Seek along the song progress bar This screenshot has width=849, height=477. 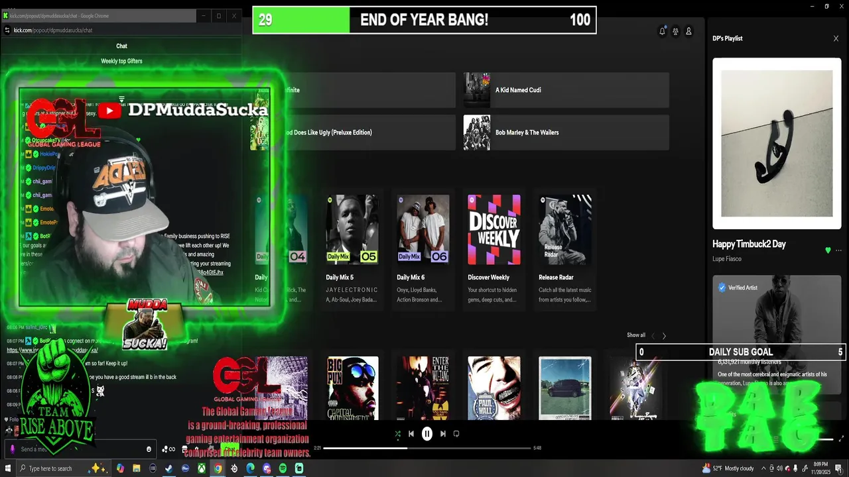(427, 448)
